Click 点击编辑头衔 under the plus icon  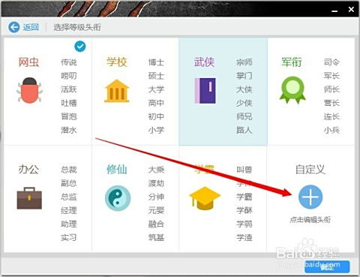click(x=310, y=220)
